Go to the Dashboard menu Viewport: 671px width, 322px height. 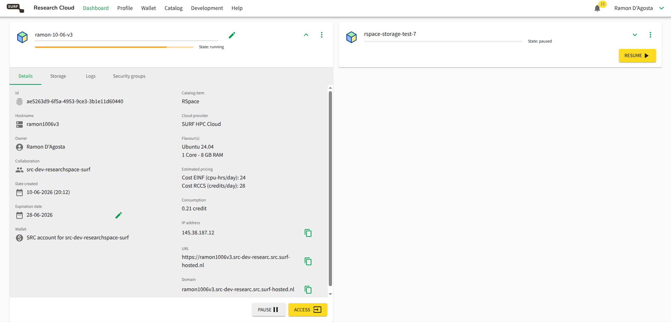[96, 8]
